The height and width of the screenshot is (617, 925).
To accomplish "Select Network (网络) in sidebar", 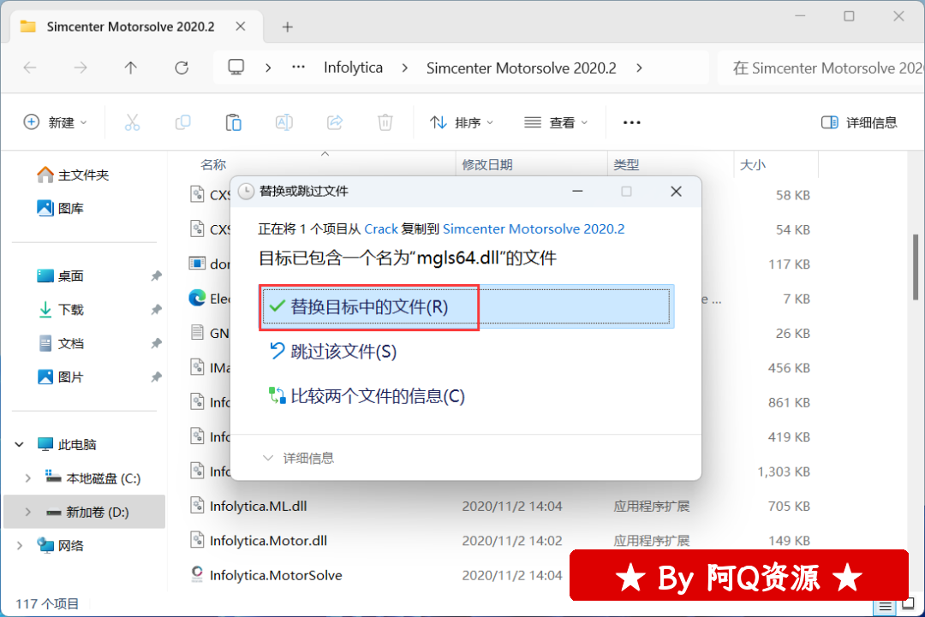I will coord(61,545).
